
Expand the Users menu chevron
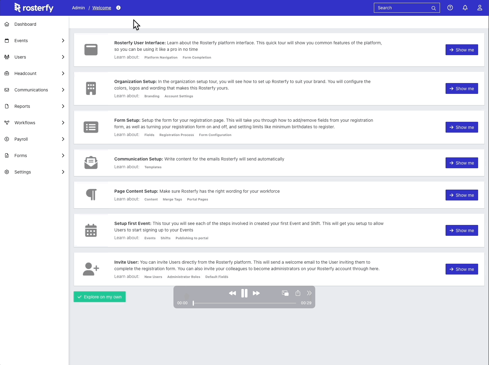(63, 57)
